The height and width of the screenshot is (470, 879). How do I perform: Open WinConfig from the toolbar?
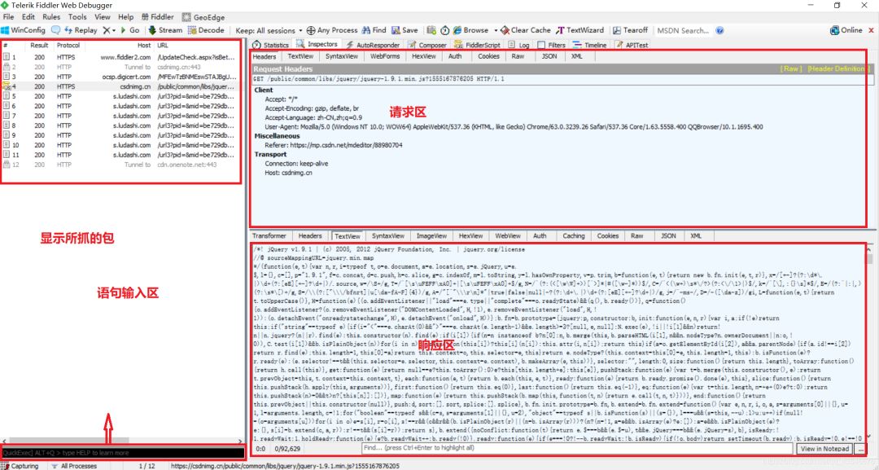pyautogui.click(x=23, y=30)
